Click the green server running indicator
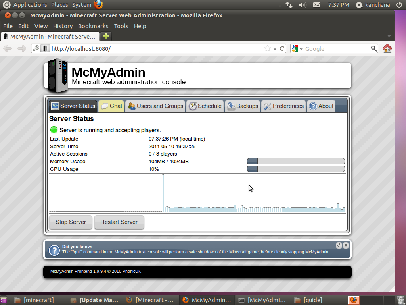The height and width of the screenshot is (305, 406). (x=54, y=130)
